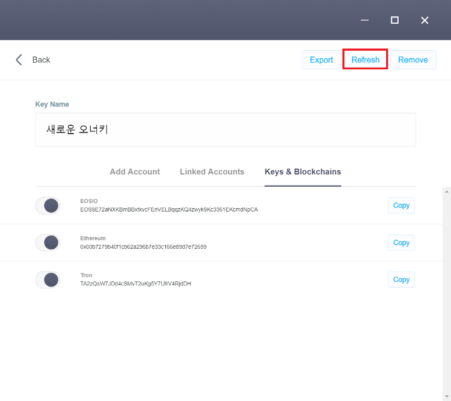
Task: Toggle the EOSIO blockchain switch
Action: [48, 205]
